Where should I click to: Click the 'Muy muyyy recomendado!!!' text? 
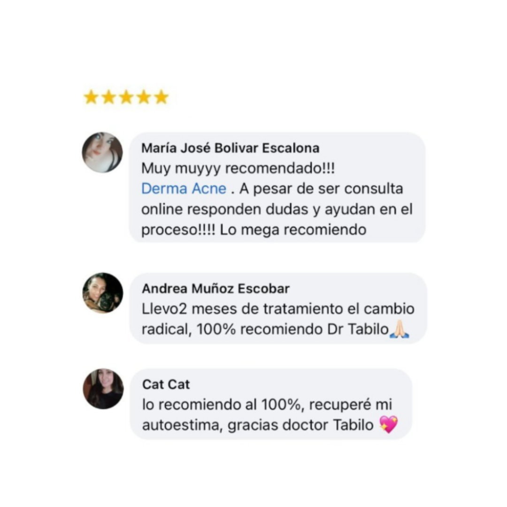coord(238,169)
